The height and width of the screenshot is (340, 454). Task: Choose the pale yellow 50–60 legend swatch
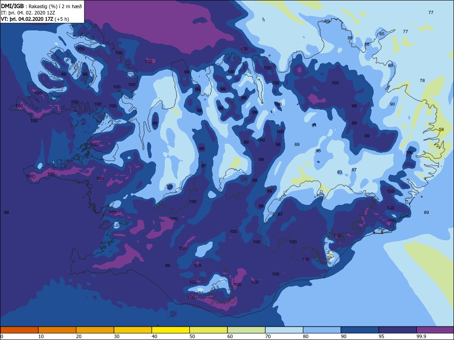coord(208,330)
